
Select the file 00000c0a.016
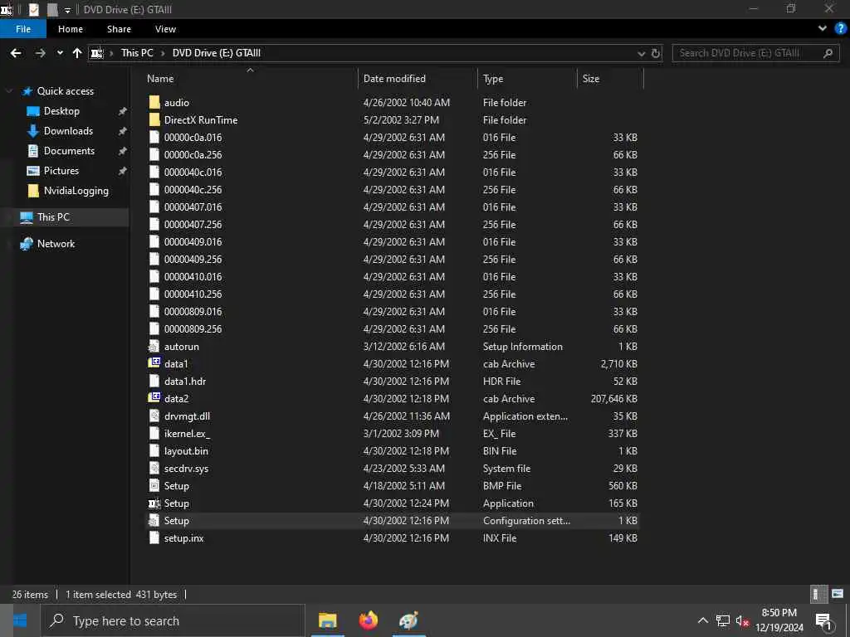pos(193,138)
